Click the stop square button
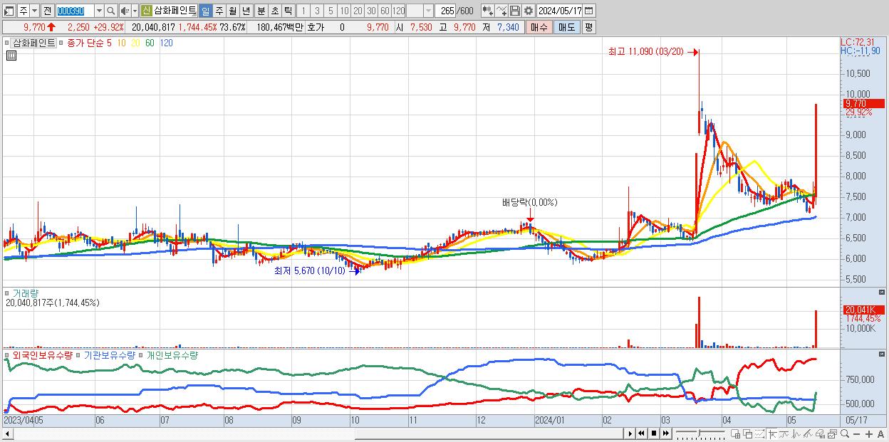 point(653,433)
